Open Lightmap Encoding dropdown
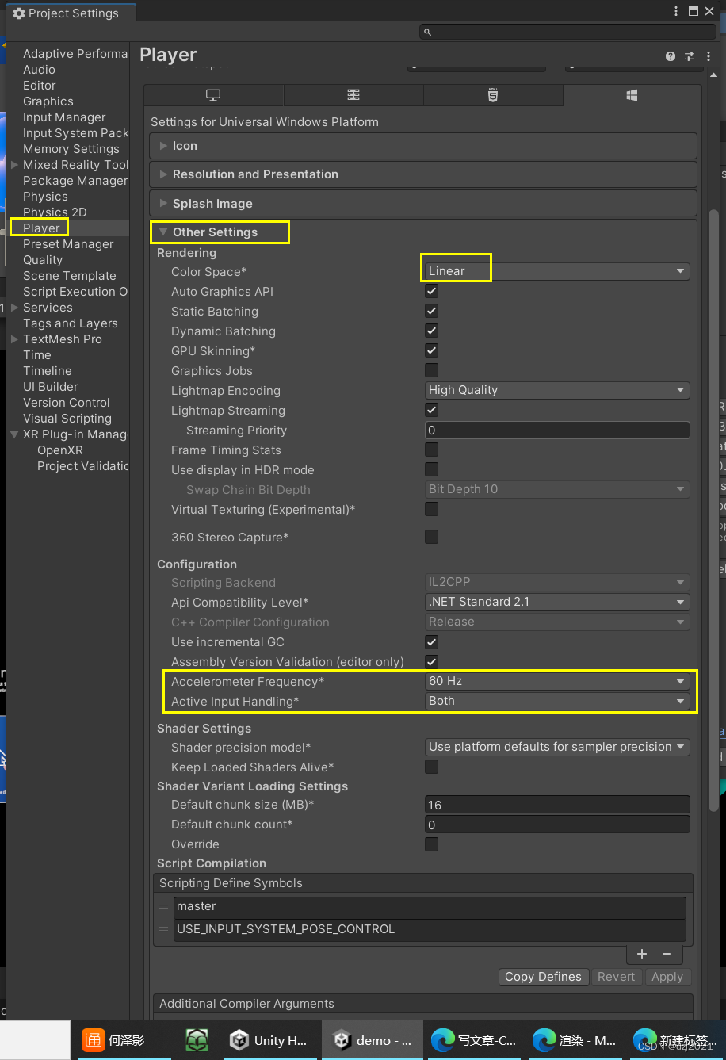The width and height of the screenshot is (726, 1060). point(557,390)
